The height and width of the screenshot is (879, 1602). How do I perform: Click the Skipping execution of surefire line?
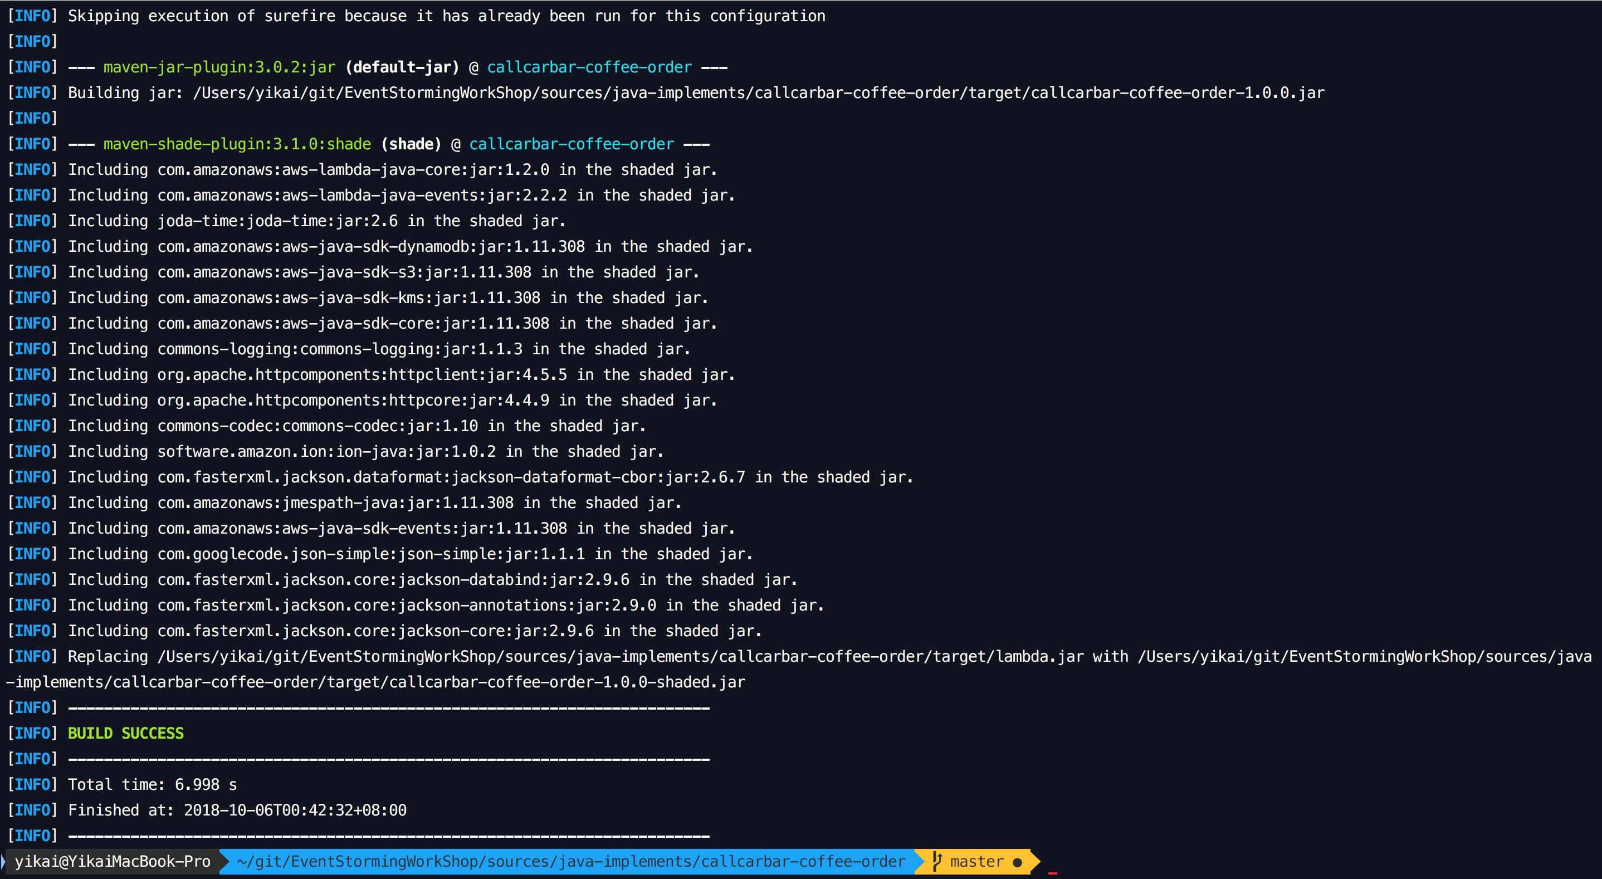447,16
